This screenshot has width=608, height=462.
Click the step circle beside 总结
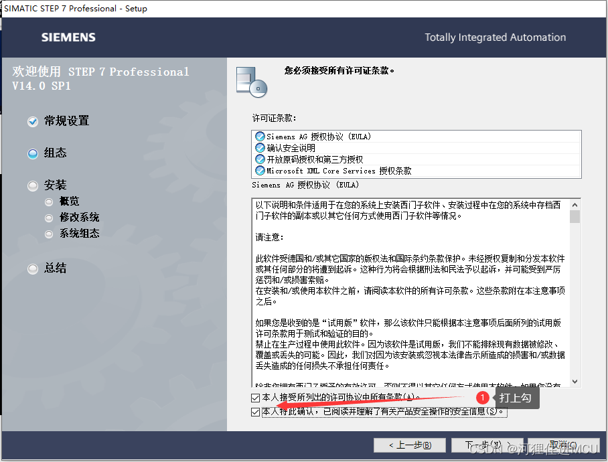tap(33, 268)
